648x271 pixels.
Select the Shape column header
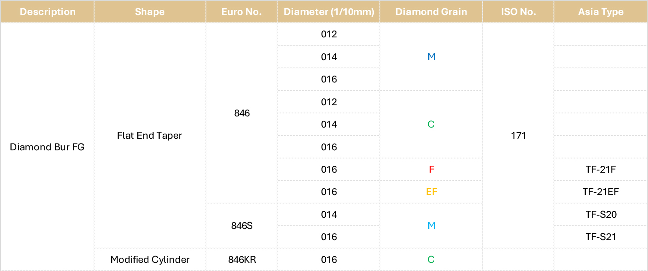(x=150, y=12)
